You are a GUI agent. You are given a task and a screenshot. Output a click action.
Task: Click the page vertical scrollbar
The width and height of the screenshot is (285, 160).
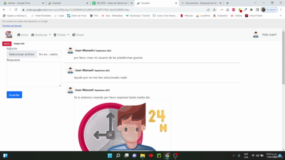tap(283, 58)
